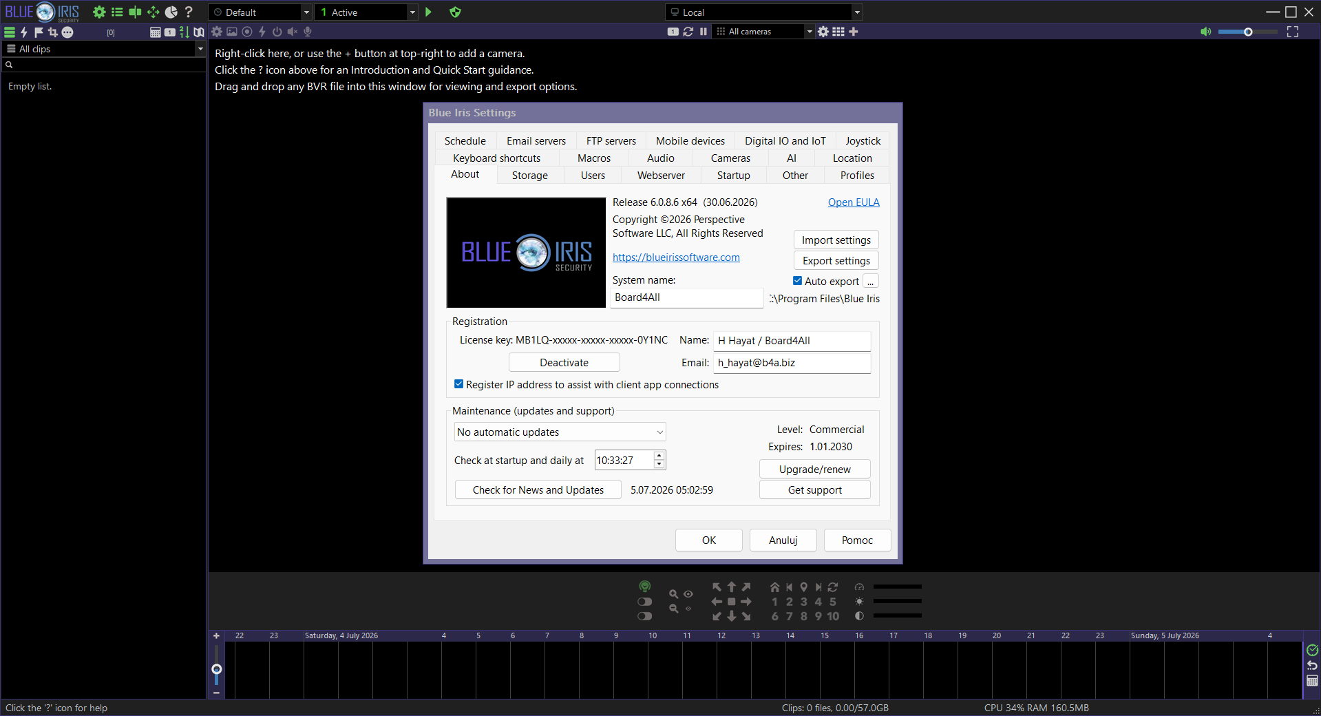Click Check for News and Updates
This screenshot has width=1321, height=716.
[x=538, y=490]
